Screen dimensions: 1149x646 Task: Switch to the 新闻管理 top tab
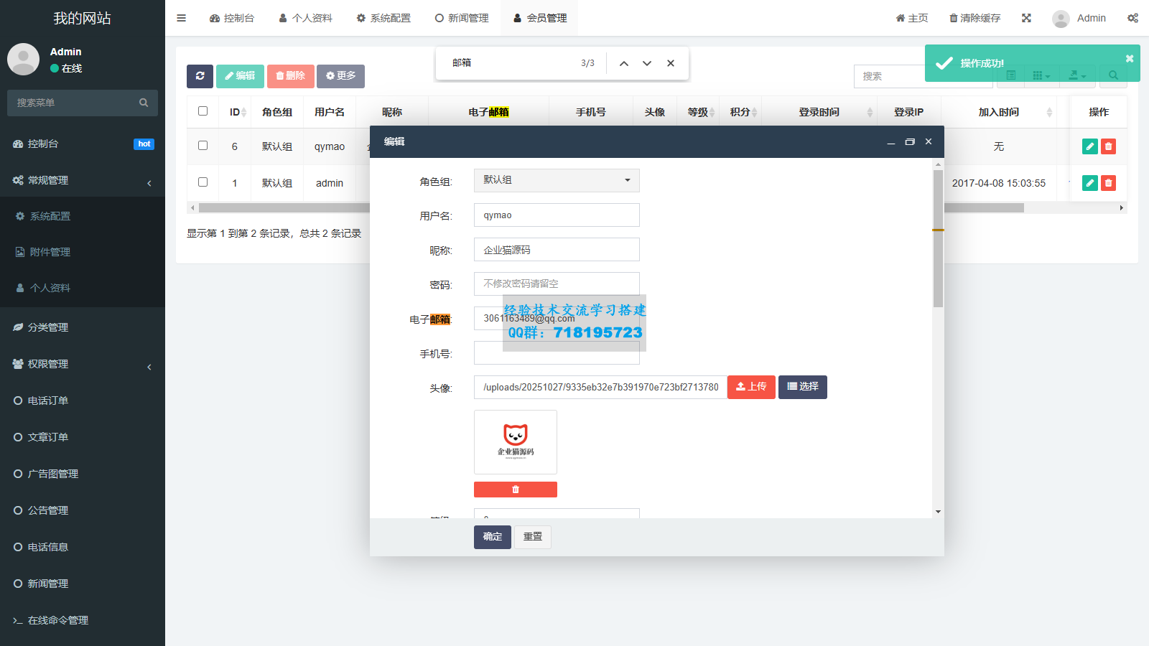point(462,18)
